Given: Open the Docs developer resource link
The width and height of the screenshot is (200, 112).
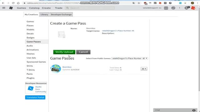Looking at the screenshot, I should (37, 89).
